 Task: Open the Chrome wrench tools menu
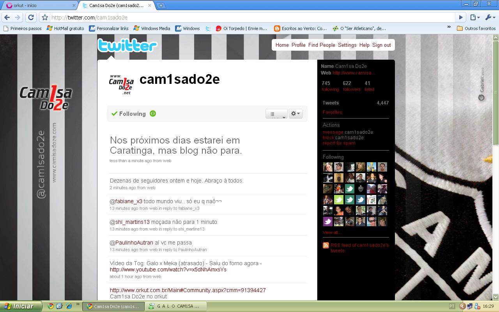tap(489, 17)
